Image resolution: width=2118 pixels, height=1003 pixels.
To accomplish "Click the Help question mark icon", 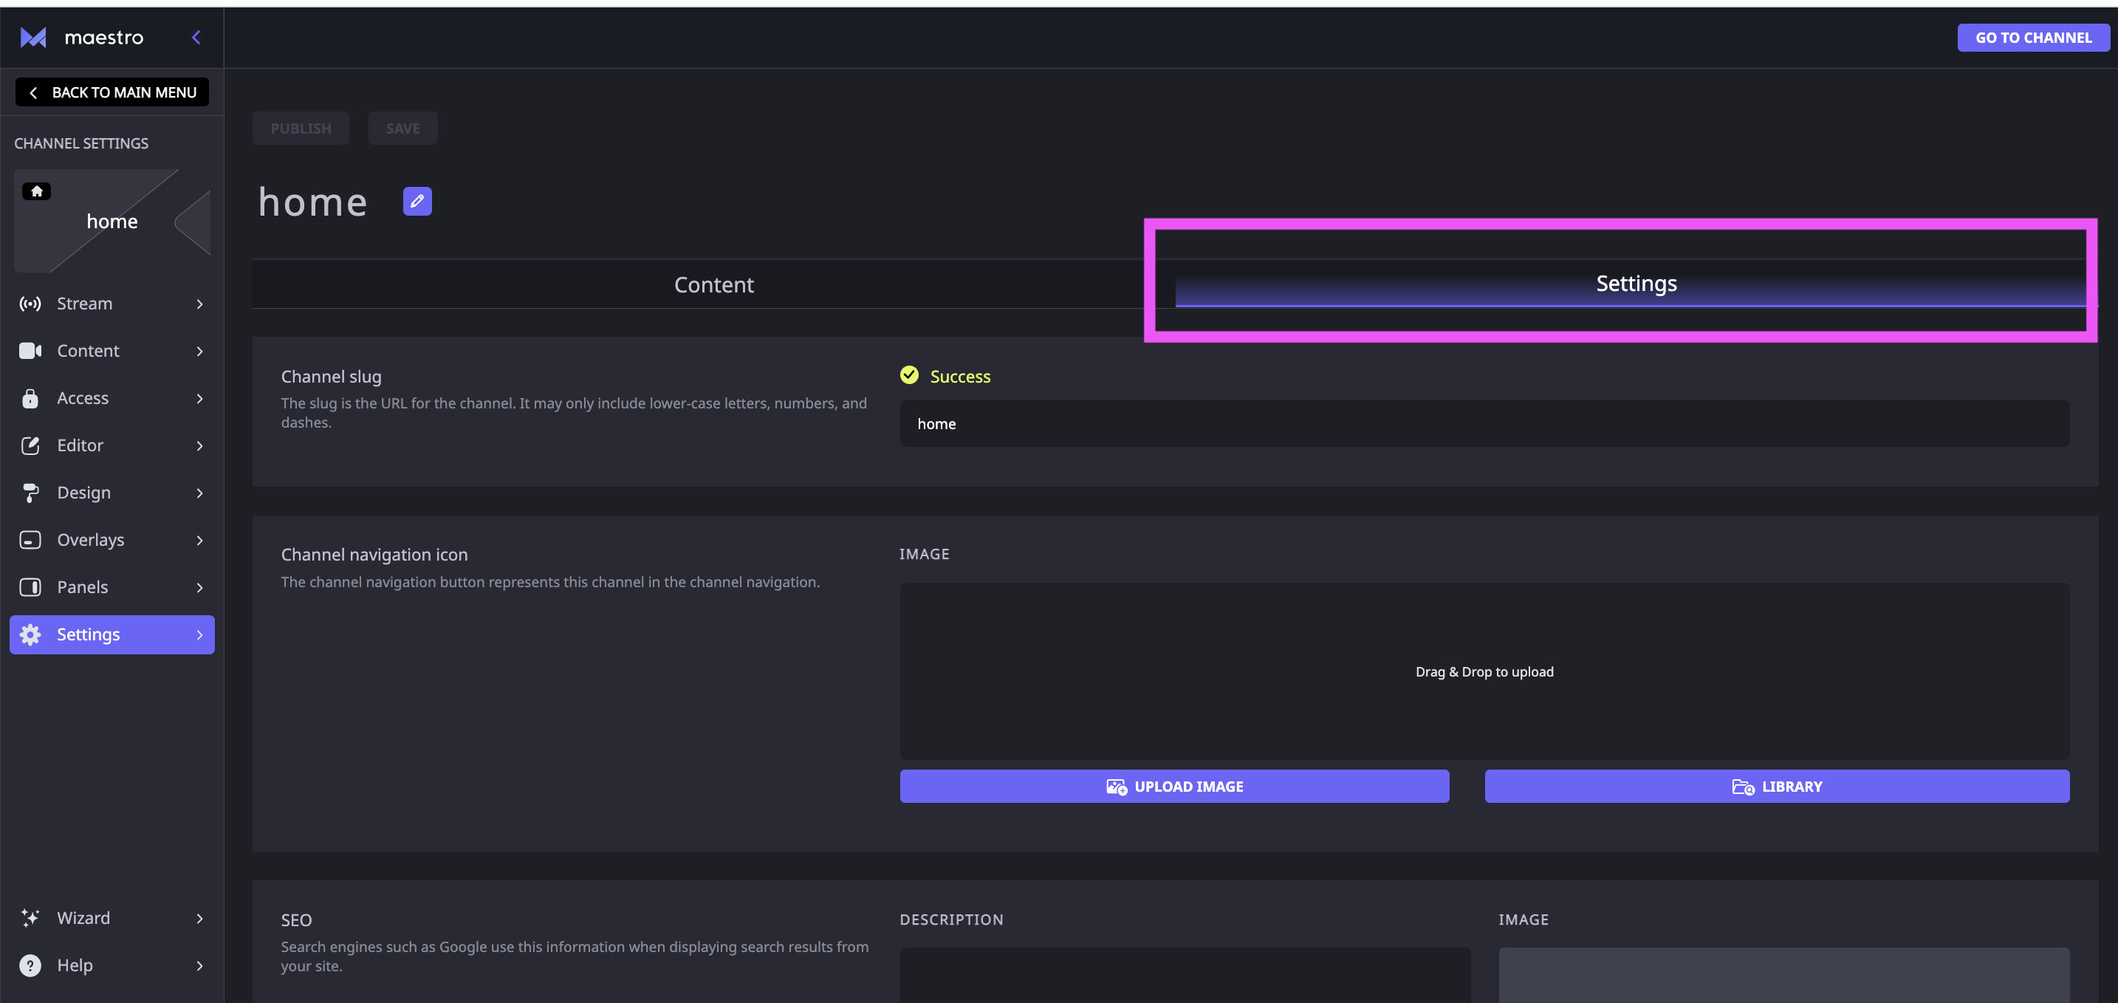I will (30, 965).
